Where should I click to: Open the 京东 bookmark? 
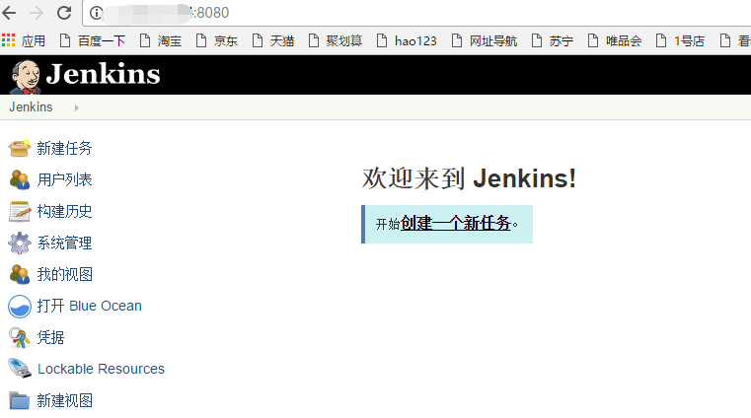tap(217, 41)
